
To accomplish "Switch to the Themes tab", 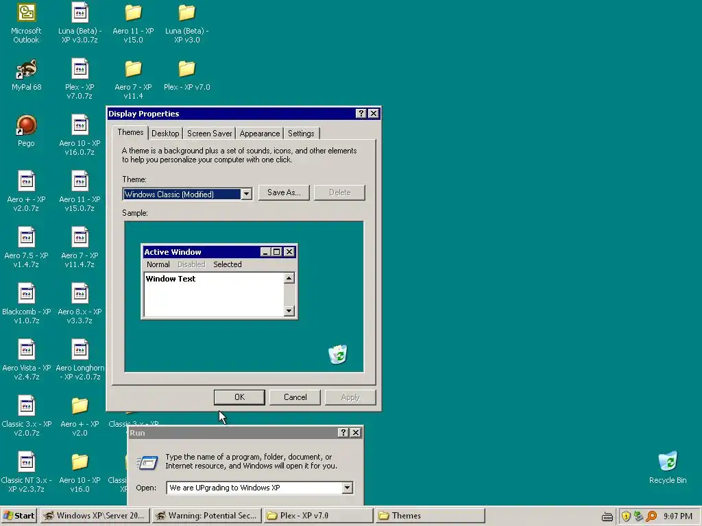I will 130,132.
